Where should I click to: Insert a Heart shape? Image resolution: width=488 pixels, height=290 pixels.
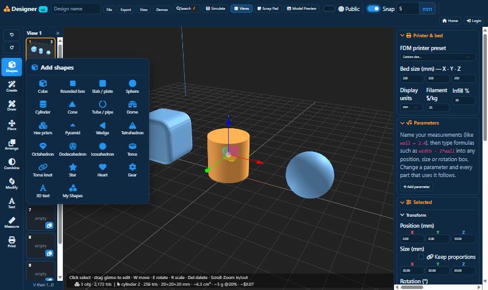pos(102,170)
